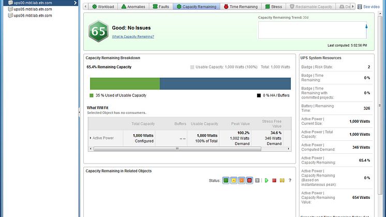Click the table horizontal scrollbar thumb
This screenshot has height=217, width=386.
click(177, 149)
